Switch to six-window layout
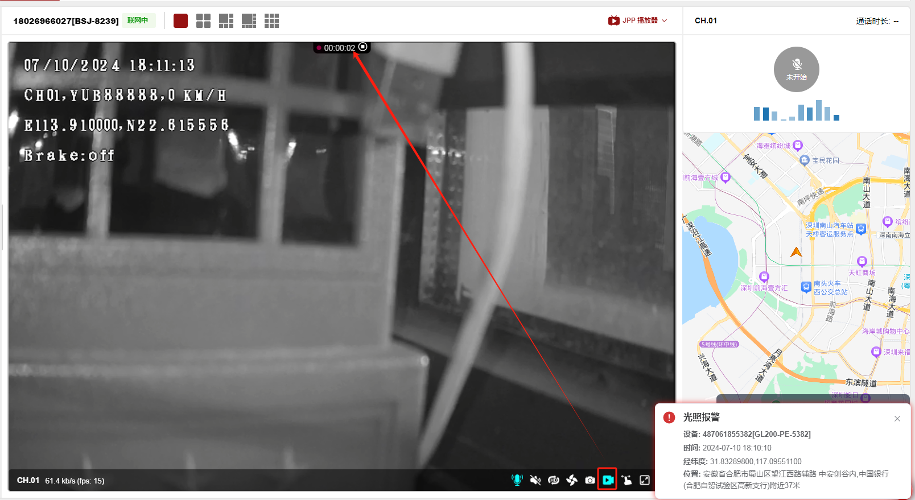Image resolution: width=915 pixels, height=500 pixels. point(226,21)
